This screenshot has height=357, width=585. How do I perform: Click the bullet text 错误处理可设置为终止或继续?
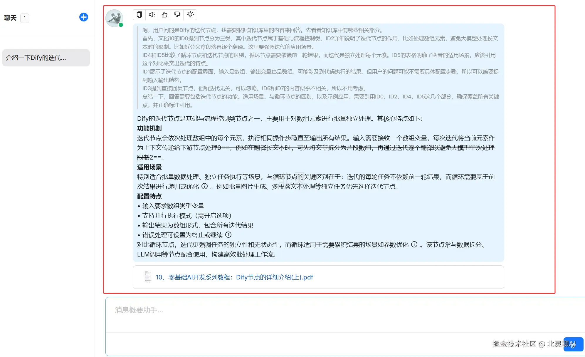pos(182,235)
